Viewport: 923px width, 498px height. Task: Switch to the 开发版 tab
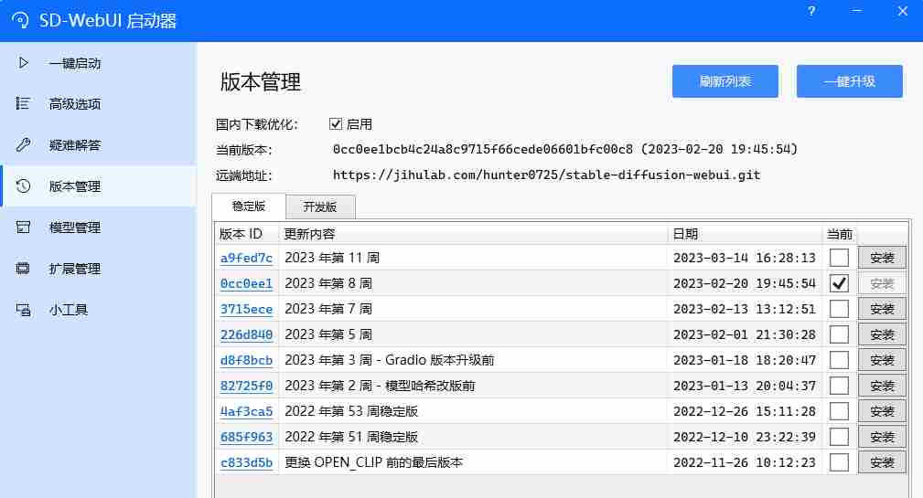(x=320, y=207)
